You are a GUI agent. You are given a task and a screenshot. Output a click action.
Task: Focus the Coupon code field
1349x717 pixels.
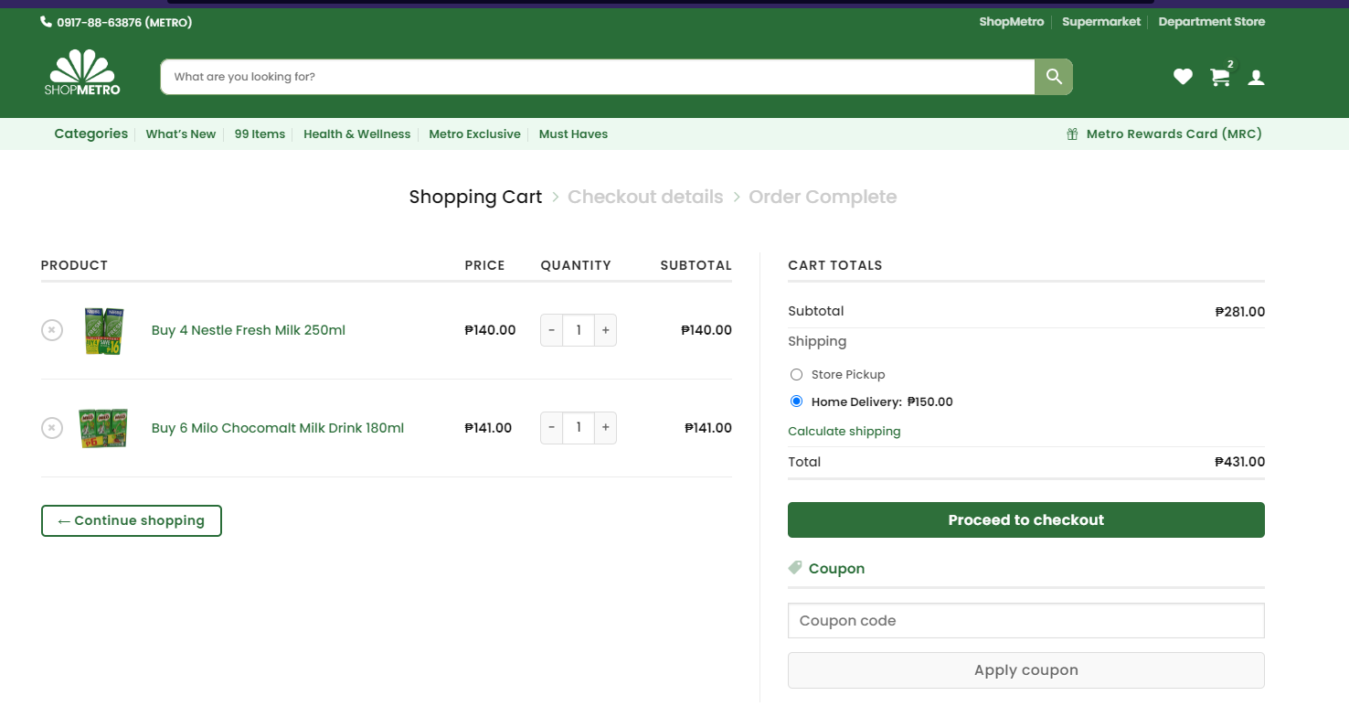click(1026, 620)
